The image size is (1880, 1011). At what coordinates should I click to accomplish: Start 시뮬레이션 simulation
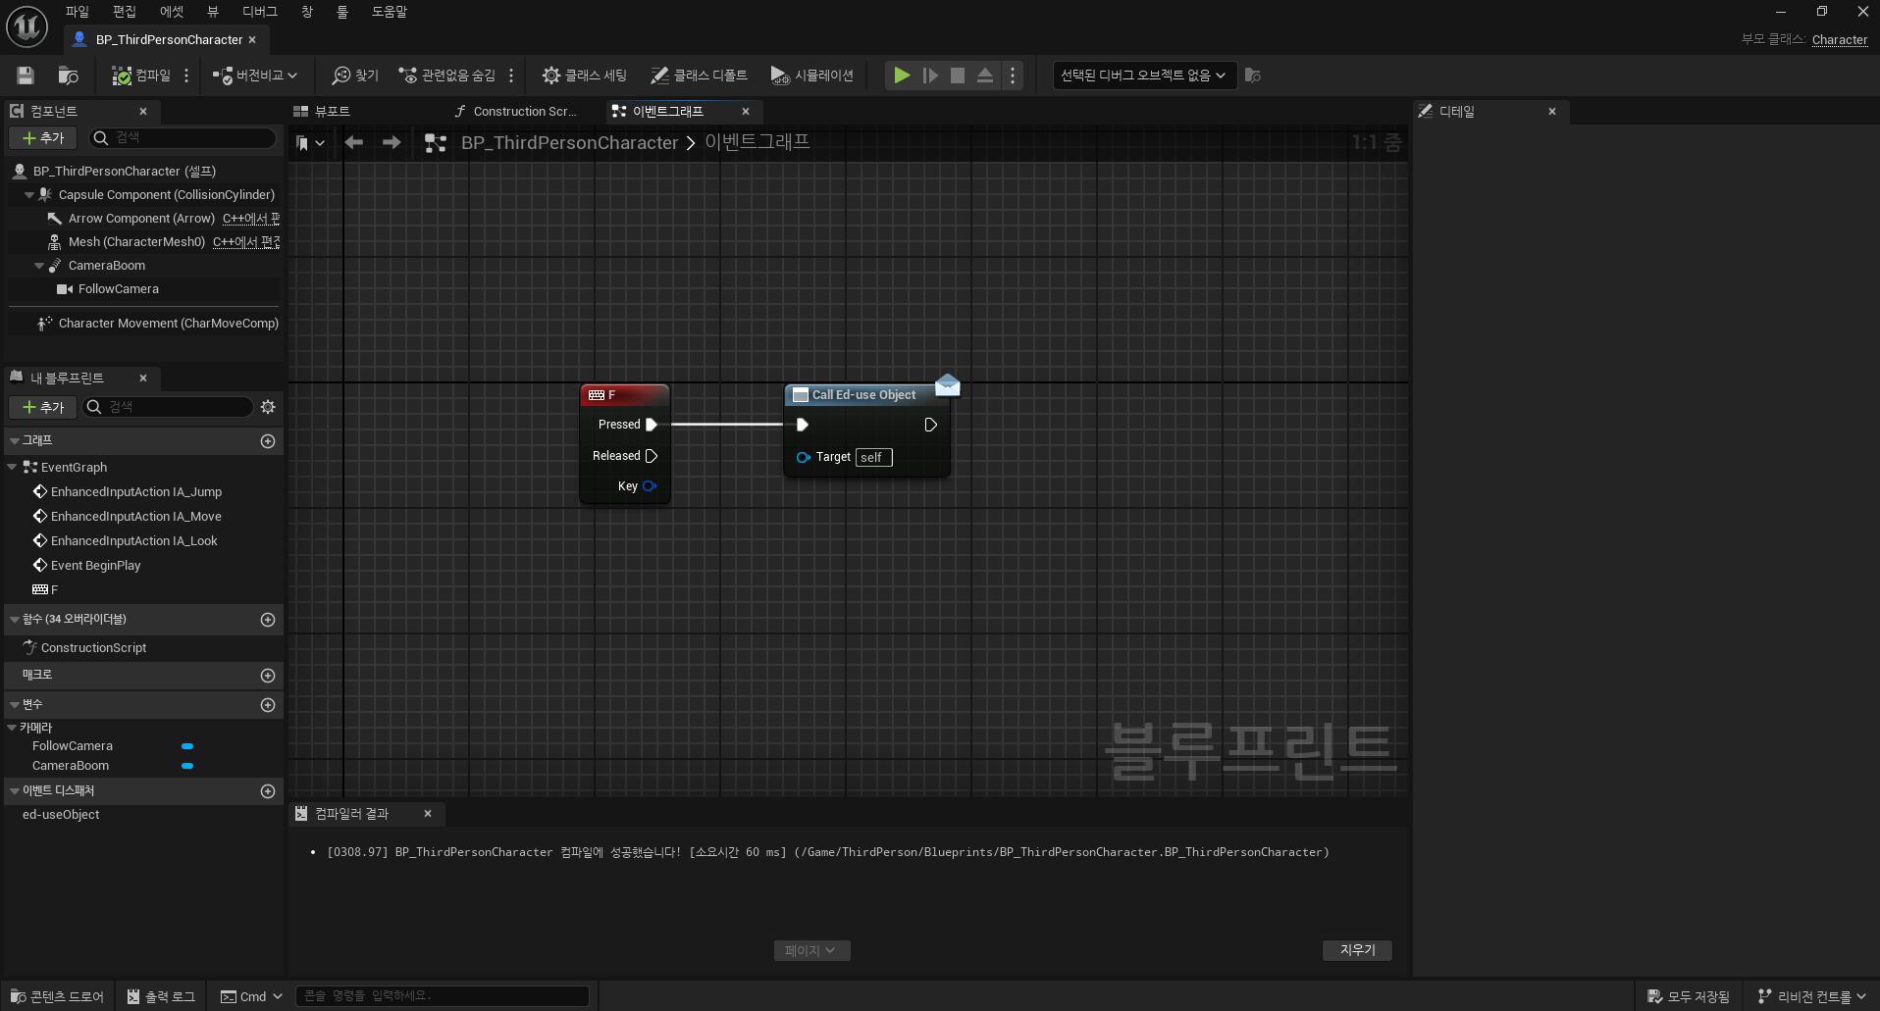[x=812, y=76]
